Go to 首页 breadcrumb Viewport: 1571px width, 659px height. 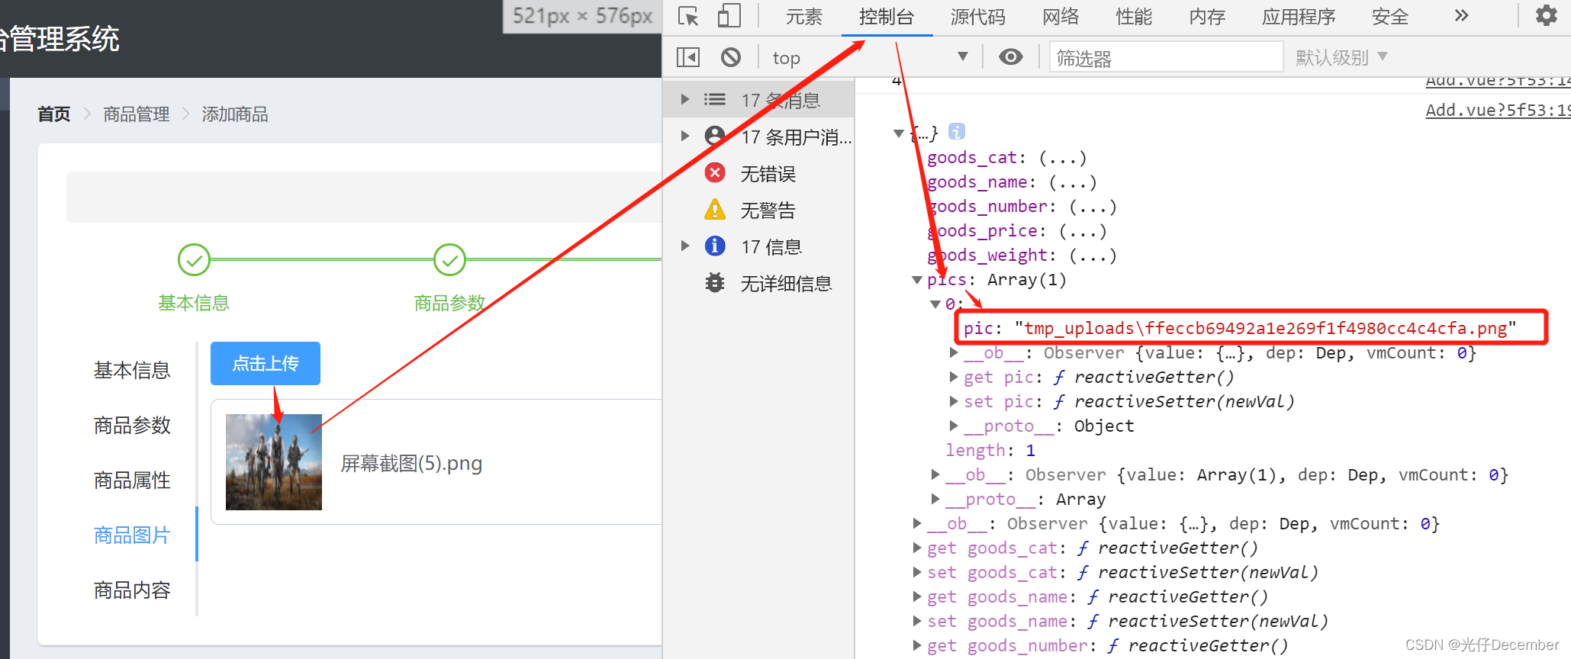(x=54, y=114)
